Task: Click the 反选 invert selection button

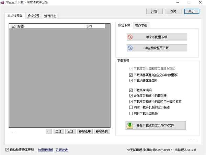Action: [70, 131]
